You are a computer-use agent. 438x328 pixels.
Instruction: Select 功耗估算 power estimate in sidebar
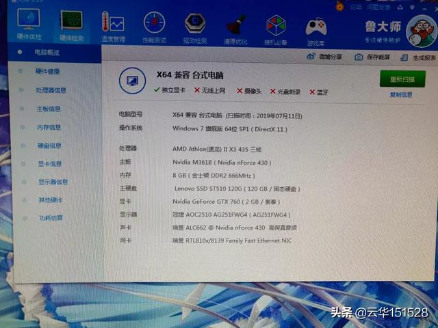click(51, 218)
